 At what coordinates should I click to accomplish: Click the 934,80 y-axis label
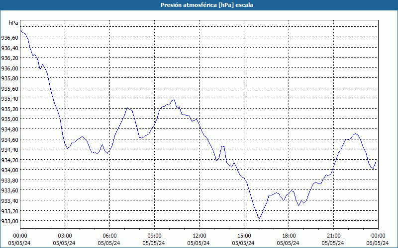(x=9, y=129)
